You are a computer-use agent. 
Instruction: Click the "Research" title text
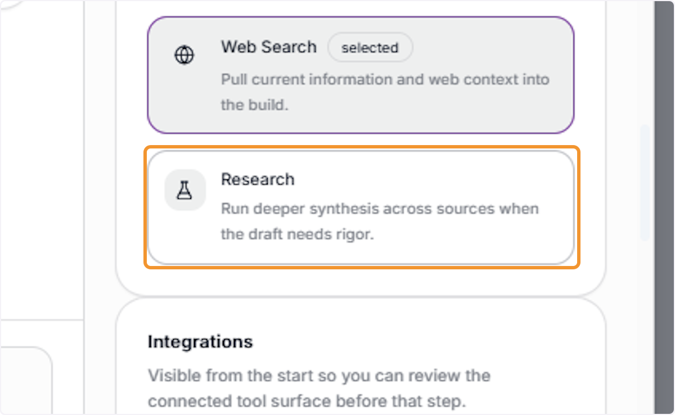tap(258, 179)
